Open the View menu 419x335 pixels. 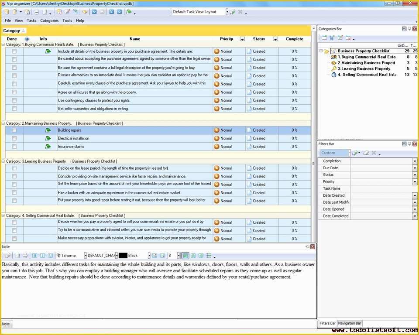pos(19,21)
